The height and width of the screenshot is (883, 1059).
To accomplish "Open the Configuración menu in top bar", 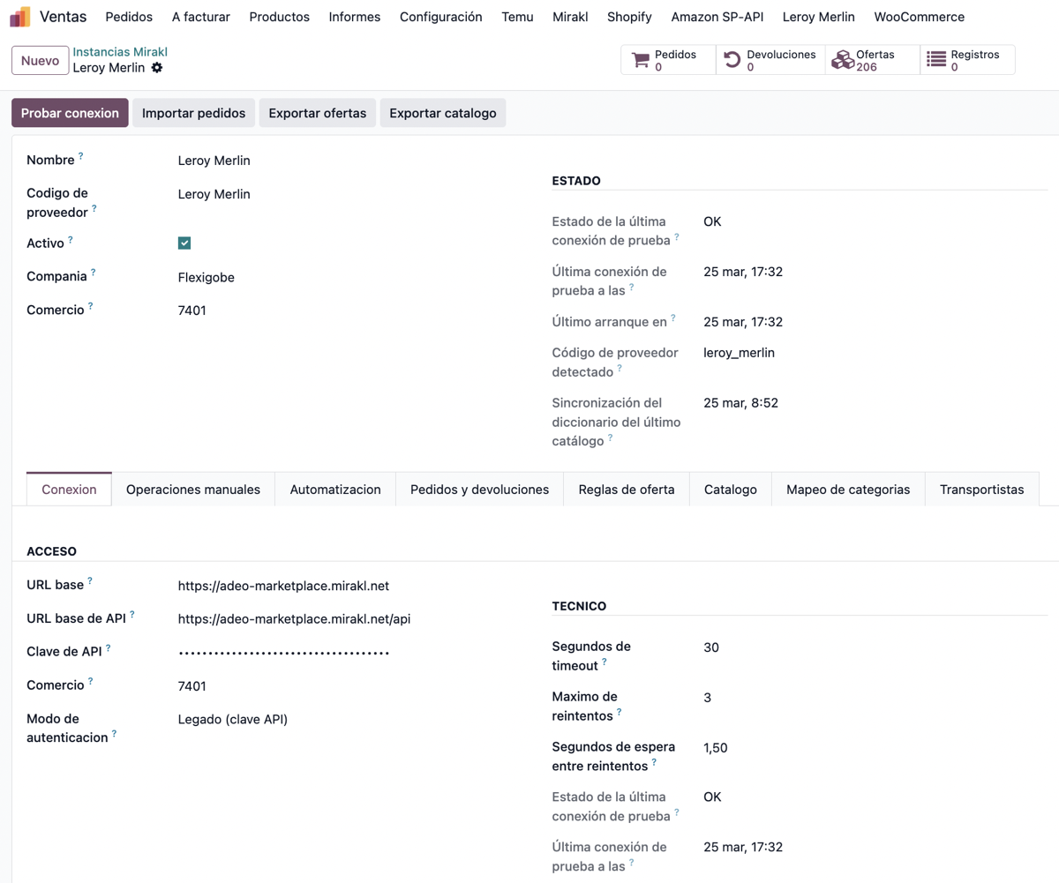I will tap(441, 17).
